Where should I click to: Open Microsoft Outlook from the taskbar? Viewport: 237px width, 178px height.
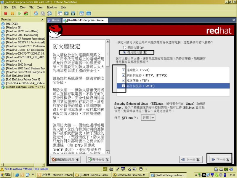(x=55, y=175)
